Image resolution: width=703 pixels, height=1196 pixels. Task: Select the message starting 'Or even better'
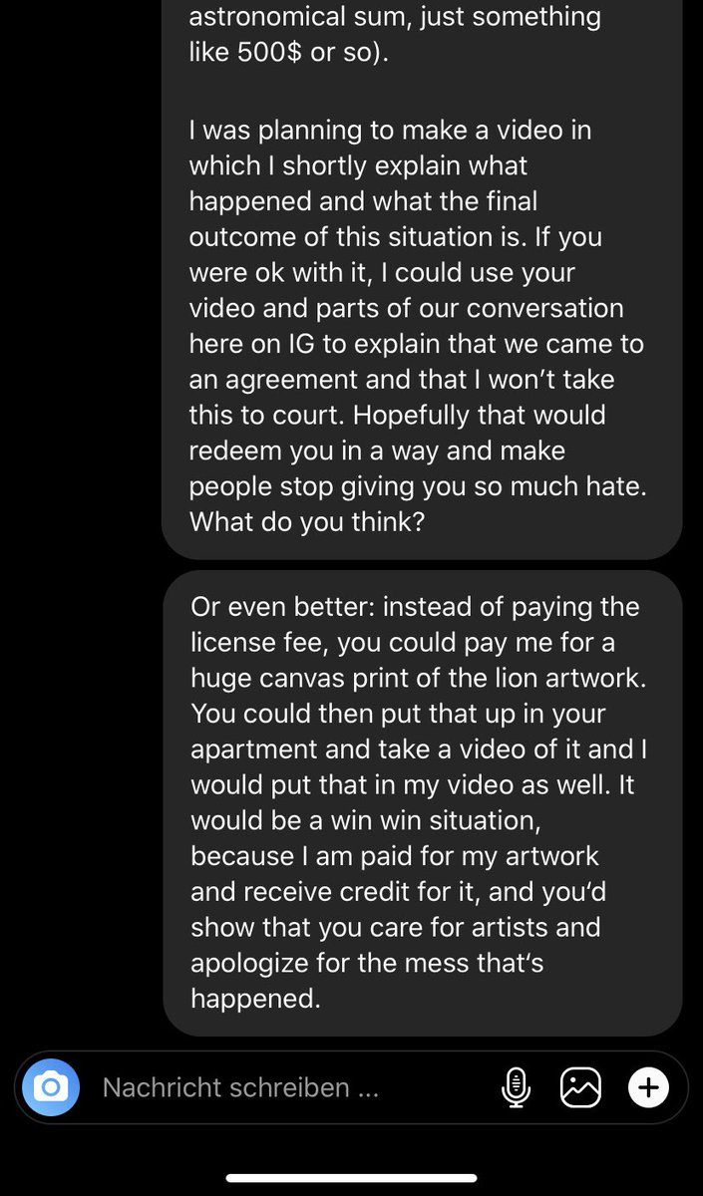(422, 802)
